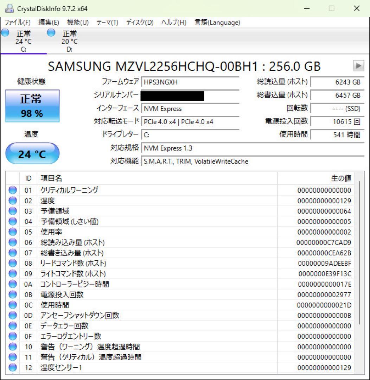Click the blue status dot beside 予備領域 attribute 03
Viewport: 370px width, 380px height.
click(12, 211)
